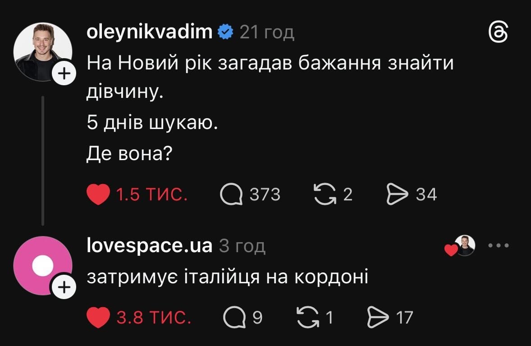
Task: Share oleynikvadim's post via send icon
Action: tap(397, 194)
